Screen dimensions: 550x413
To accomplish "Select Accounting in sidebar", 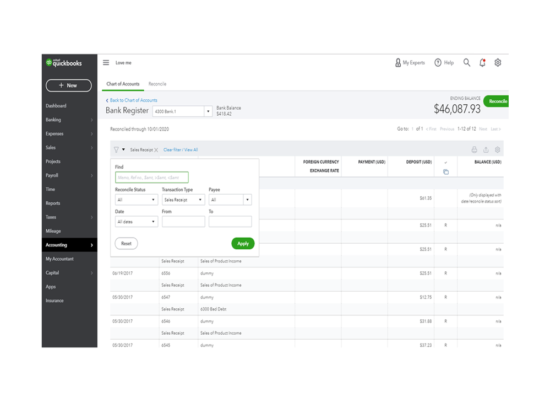I will (69, 245).
